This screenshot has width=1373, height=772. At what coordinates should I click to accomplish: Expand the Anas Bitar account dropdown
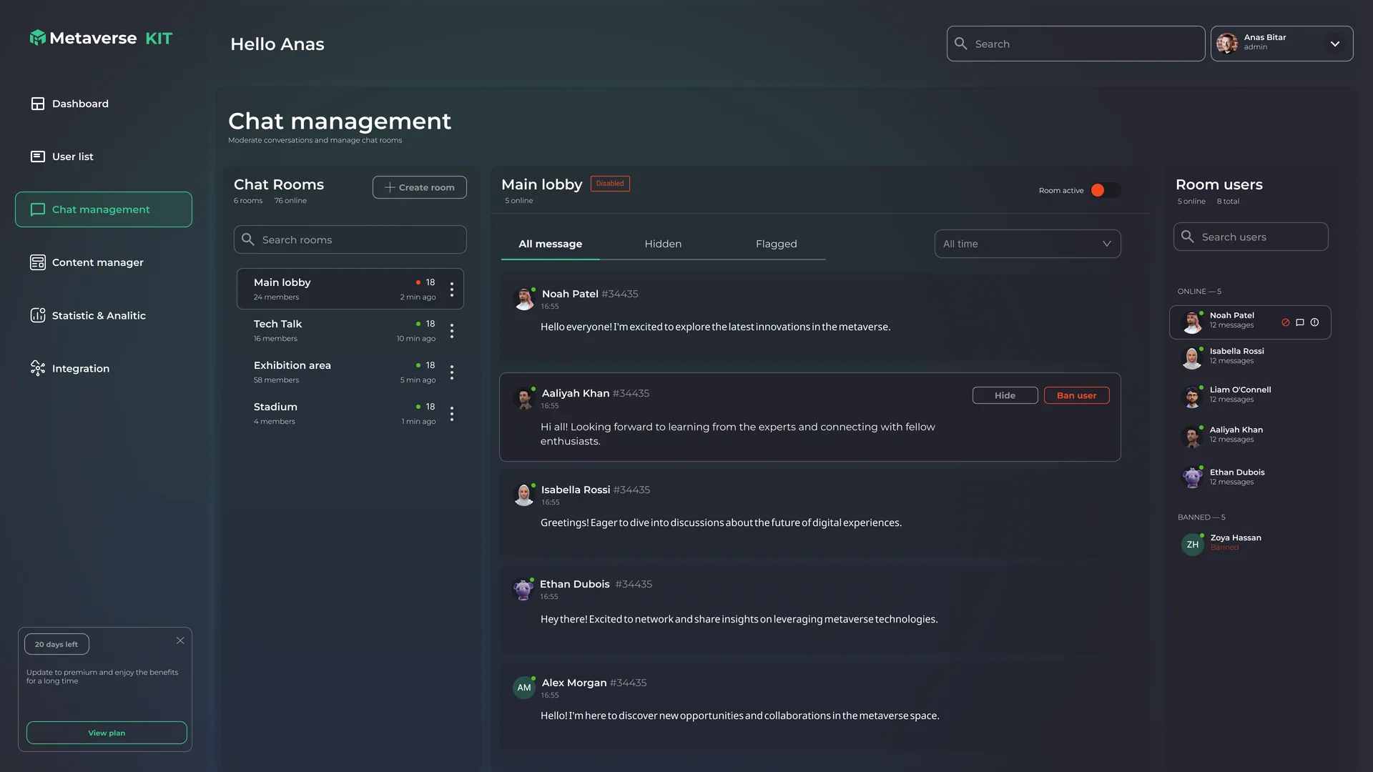1334,44
